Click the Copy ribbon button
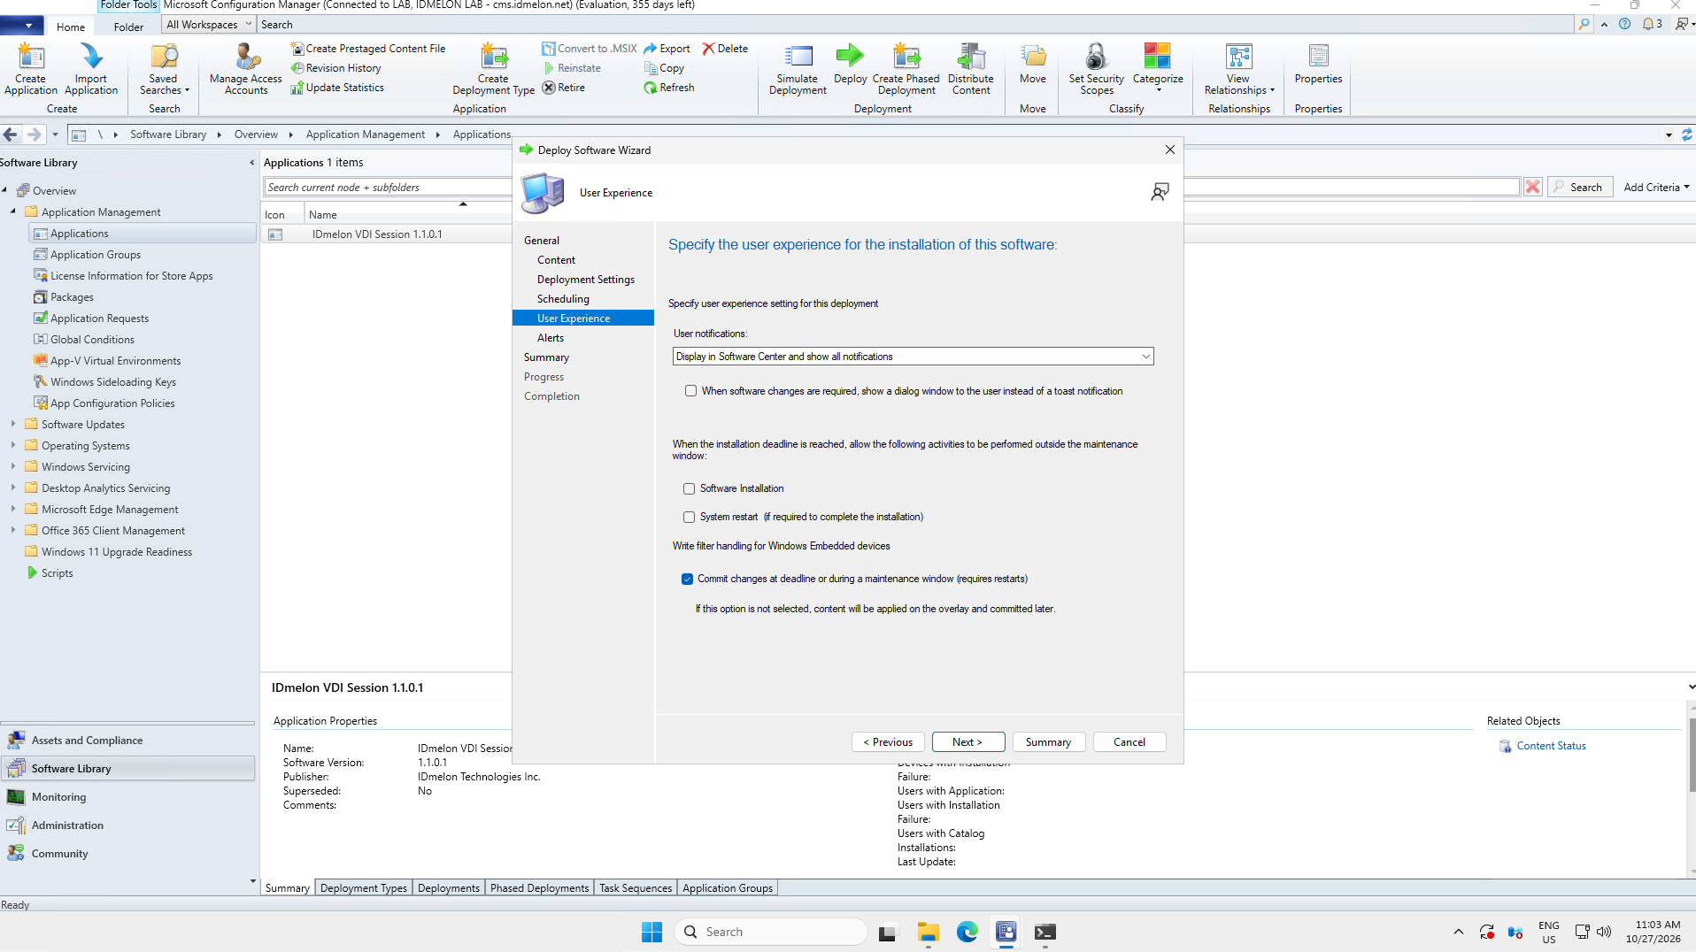This screenshot has height=952, width=1696. 664,68
